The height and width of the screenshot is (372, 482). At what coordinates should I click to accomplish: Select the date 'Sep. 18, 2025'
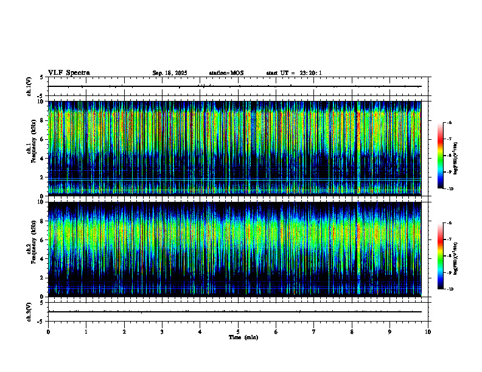click(170, 73)
